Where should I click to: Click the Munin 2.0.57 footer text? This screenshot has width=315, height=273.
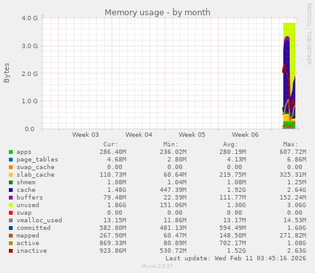coord(157,266)
